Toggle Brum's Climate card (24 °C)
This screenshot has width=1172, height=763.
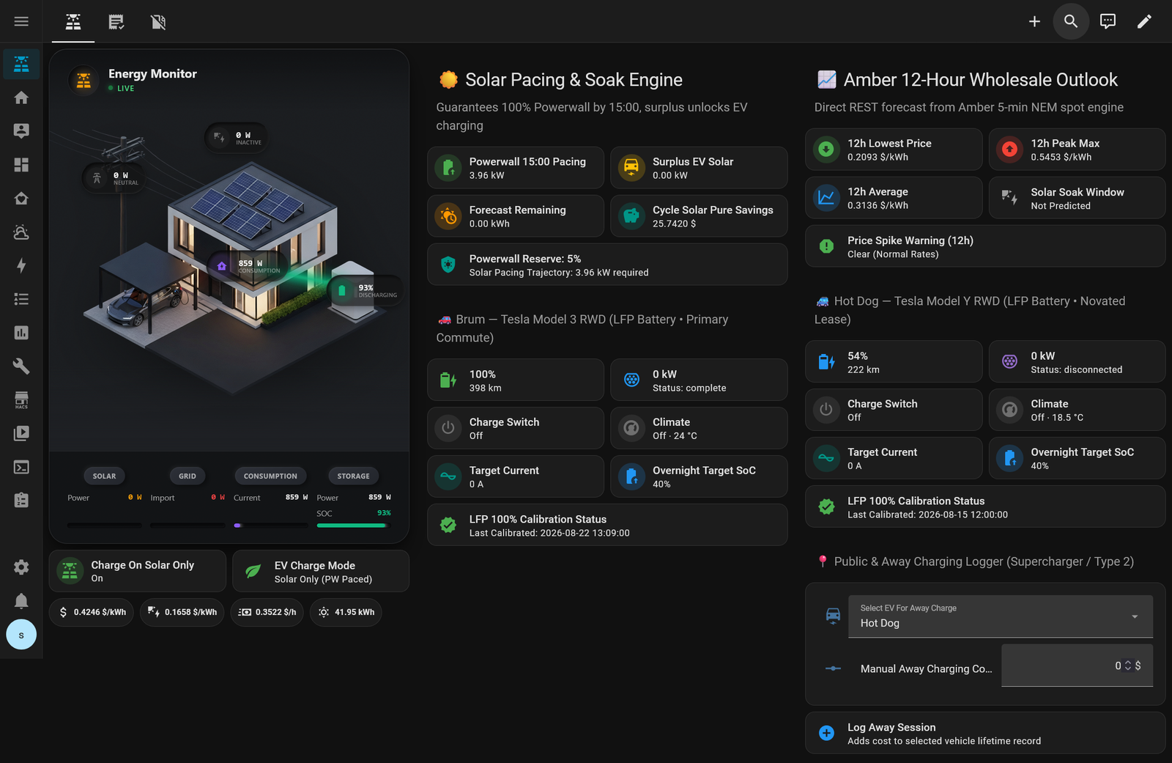tap(699, 428)
